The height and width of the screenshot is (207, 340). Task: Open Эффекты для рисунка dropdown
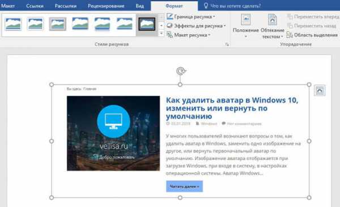[x=196, y=26]
